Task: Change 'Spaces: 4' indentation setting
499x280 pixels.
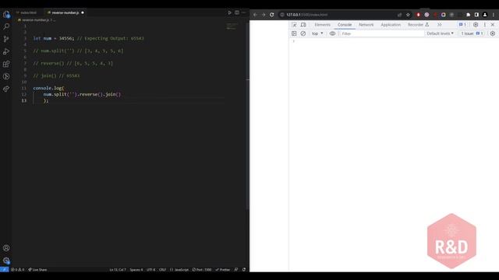Action: (136, 270)
